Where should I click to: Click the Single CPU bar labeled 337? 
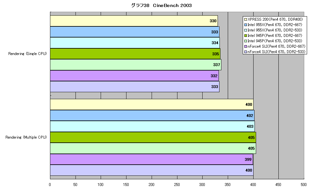coord(136,65)
